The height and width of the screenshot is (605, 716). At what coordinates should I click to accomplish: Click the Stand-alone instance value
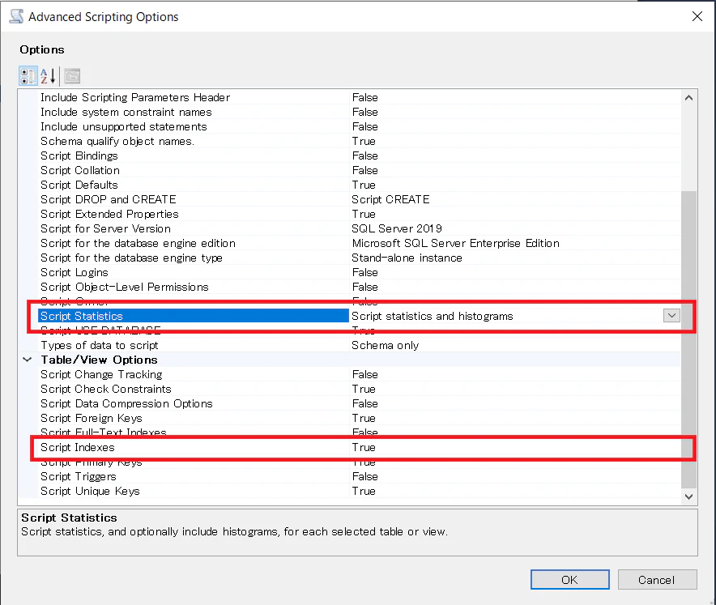click(407, 258)
